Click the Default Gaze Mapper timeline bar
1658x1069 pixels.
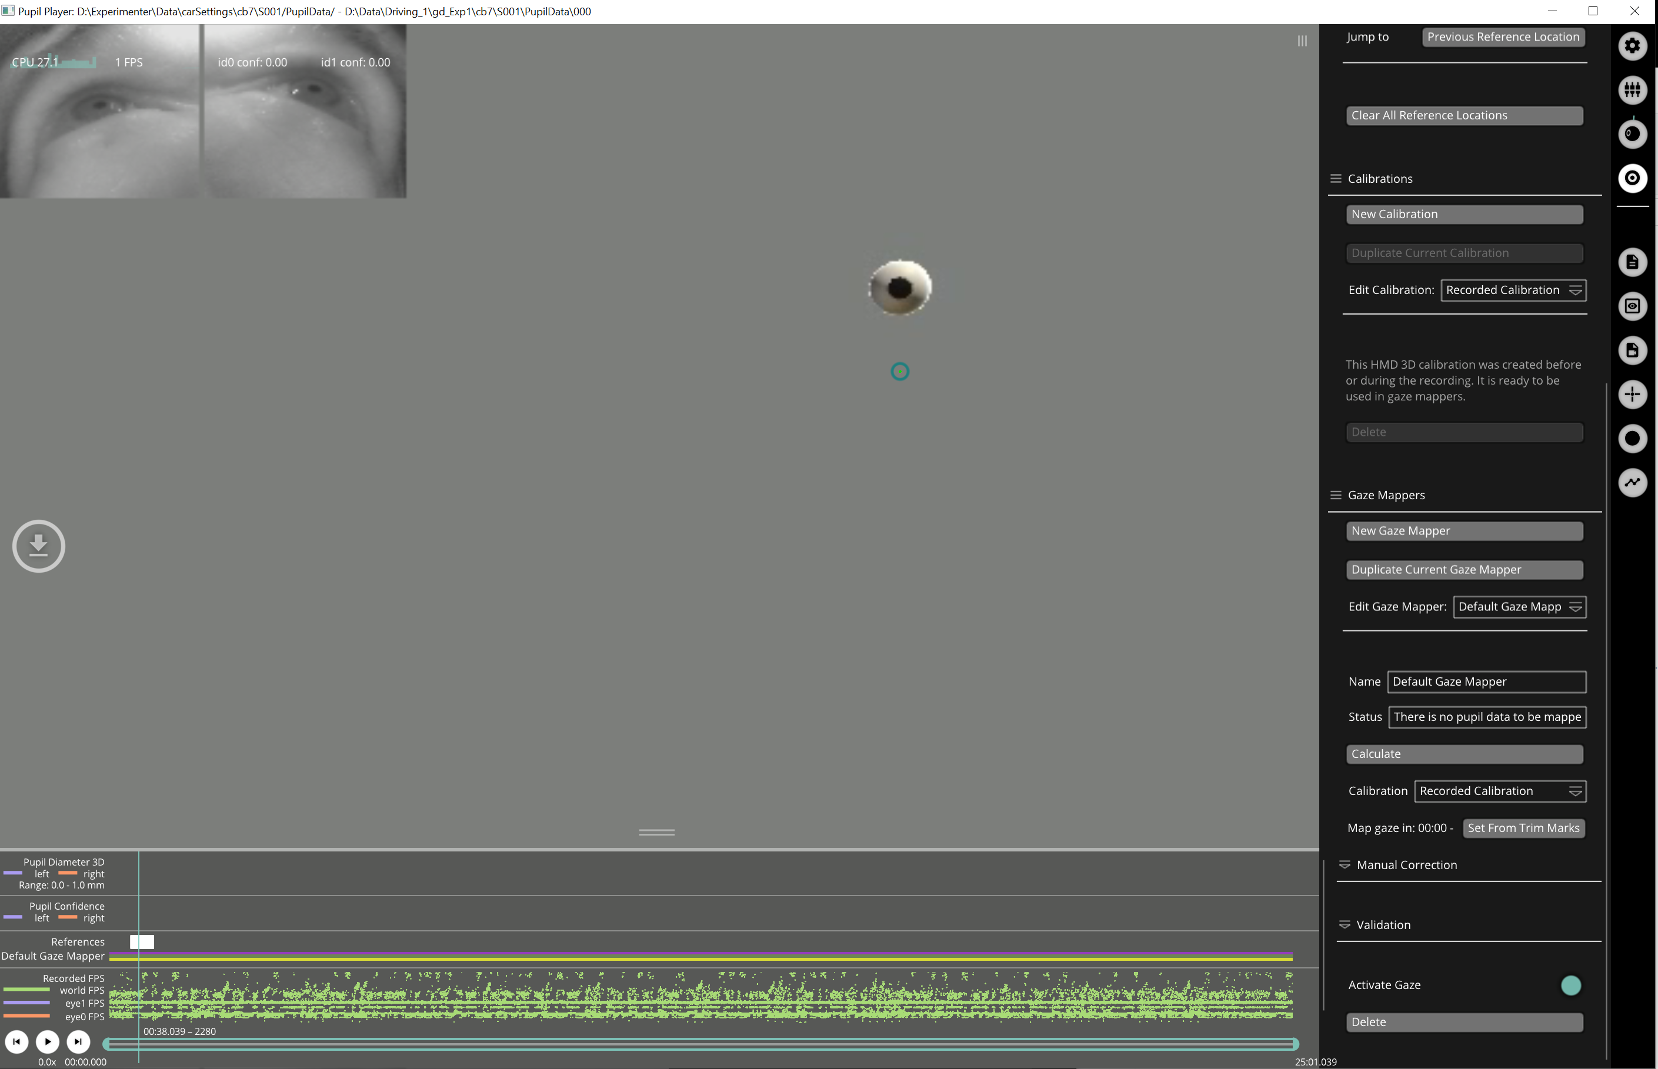tap(700, 957)
